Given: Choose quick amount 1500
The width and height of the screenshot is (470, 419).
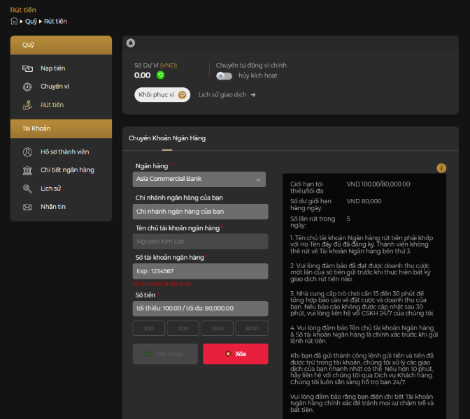Looking at the screenshot, I should [218, 328].
